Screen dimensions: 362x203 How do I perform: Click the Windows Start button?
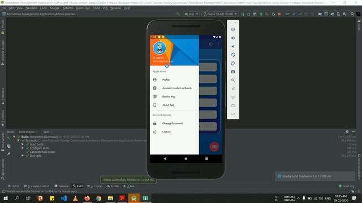click(x=6, y=198)
